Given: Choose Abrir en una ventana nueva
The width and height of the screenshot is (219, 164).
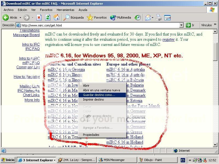Looking at the screenshot, I should point(102,90).
